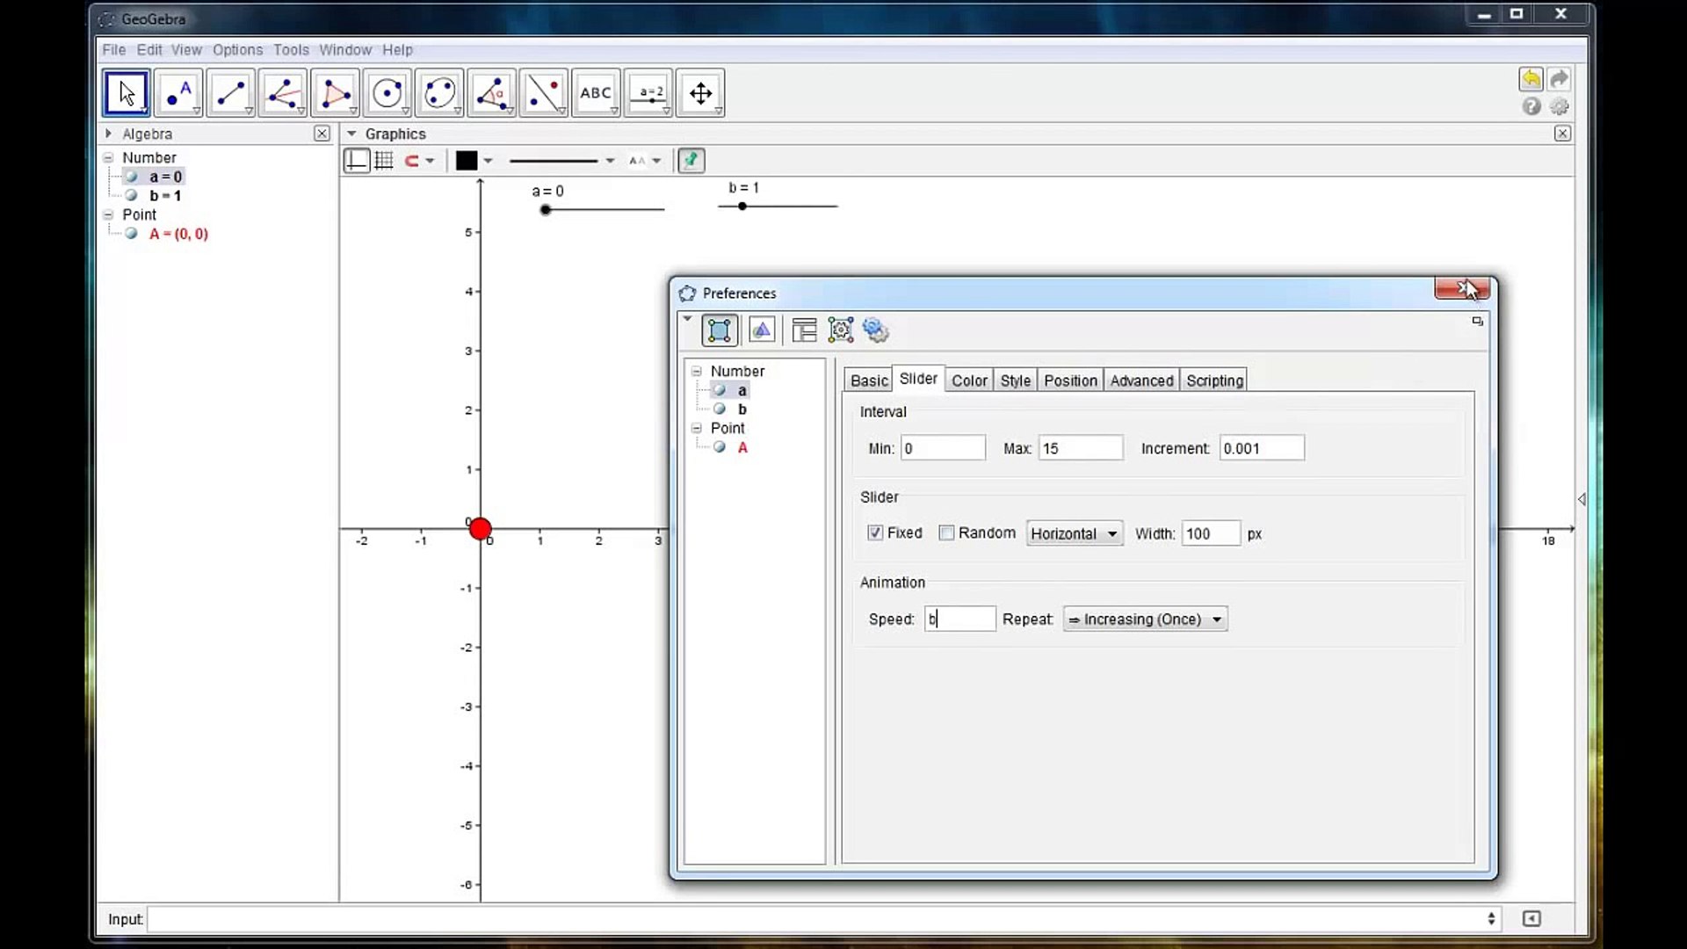The image size is (1687, 949).
Task: Collapse the Number tree in Preferences
Action: (x=696, y=372)
